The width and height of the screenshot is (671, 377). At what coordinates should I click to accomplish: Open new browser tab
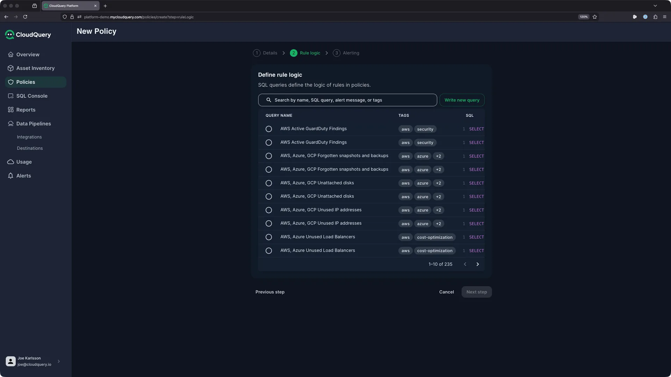coord(105,6)
